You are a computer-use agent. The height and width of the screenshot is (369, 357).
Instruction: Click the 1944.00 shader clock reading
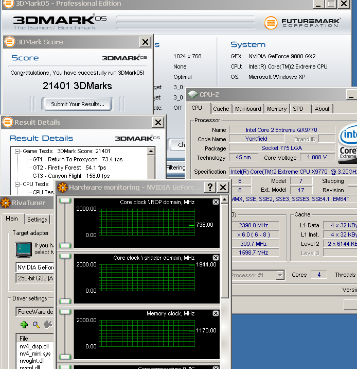coord(206,264)
